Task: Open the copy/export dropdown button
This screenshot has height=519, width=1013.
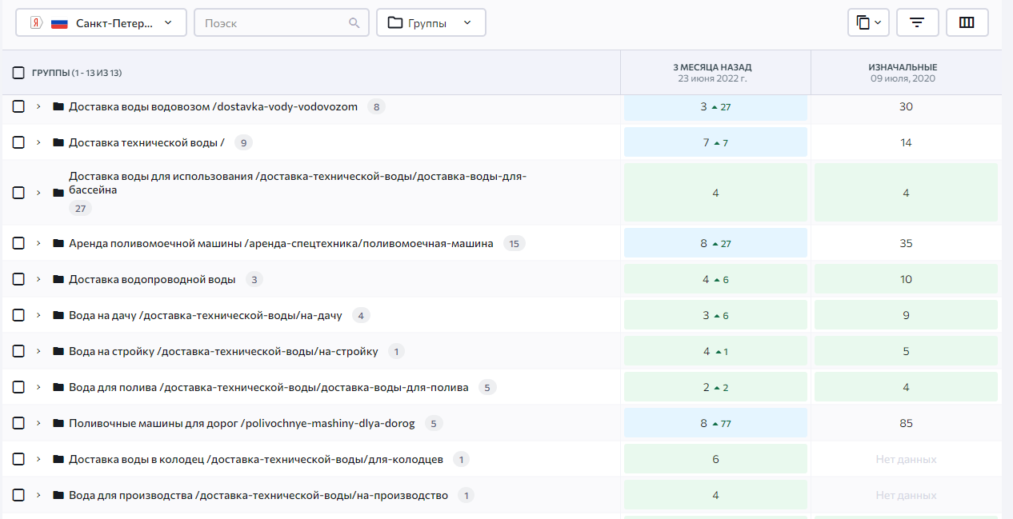Action: 868,22
